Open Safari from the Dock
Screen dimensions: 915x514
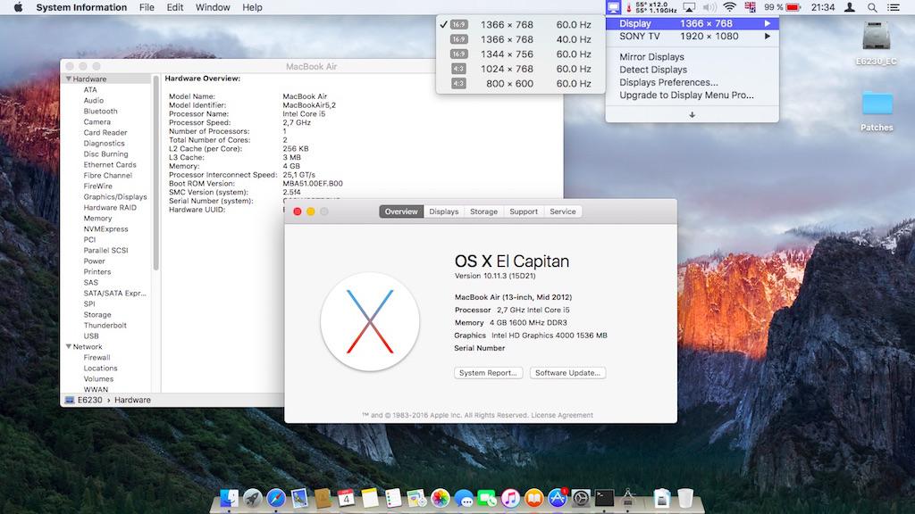coord(276,498)
